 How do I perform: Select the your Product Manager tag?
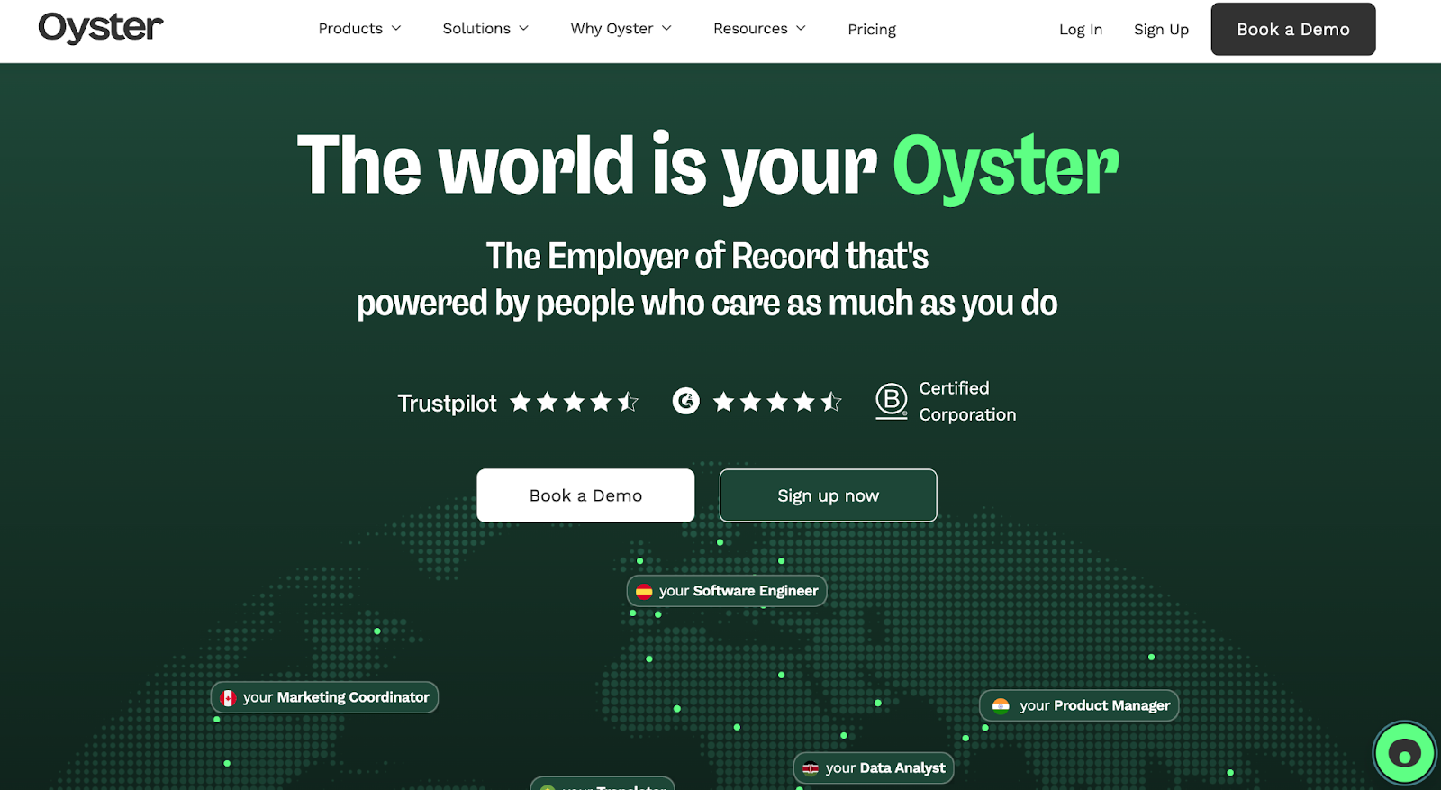[x=1079, y=705]
